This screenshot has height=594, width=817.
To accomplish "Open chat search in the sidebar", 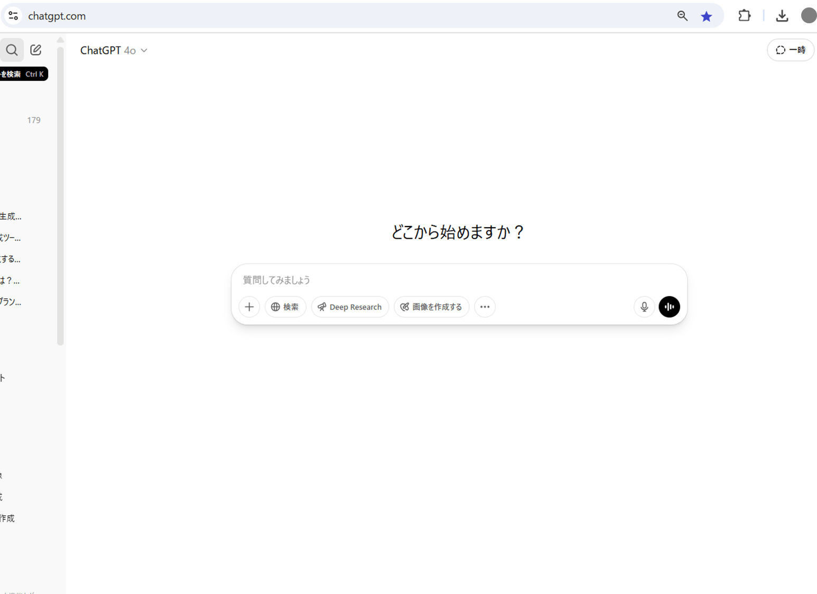I will coord(12,50).
